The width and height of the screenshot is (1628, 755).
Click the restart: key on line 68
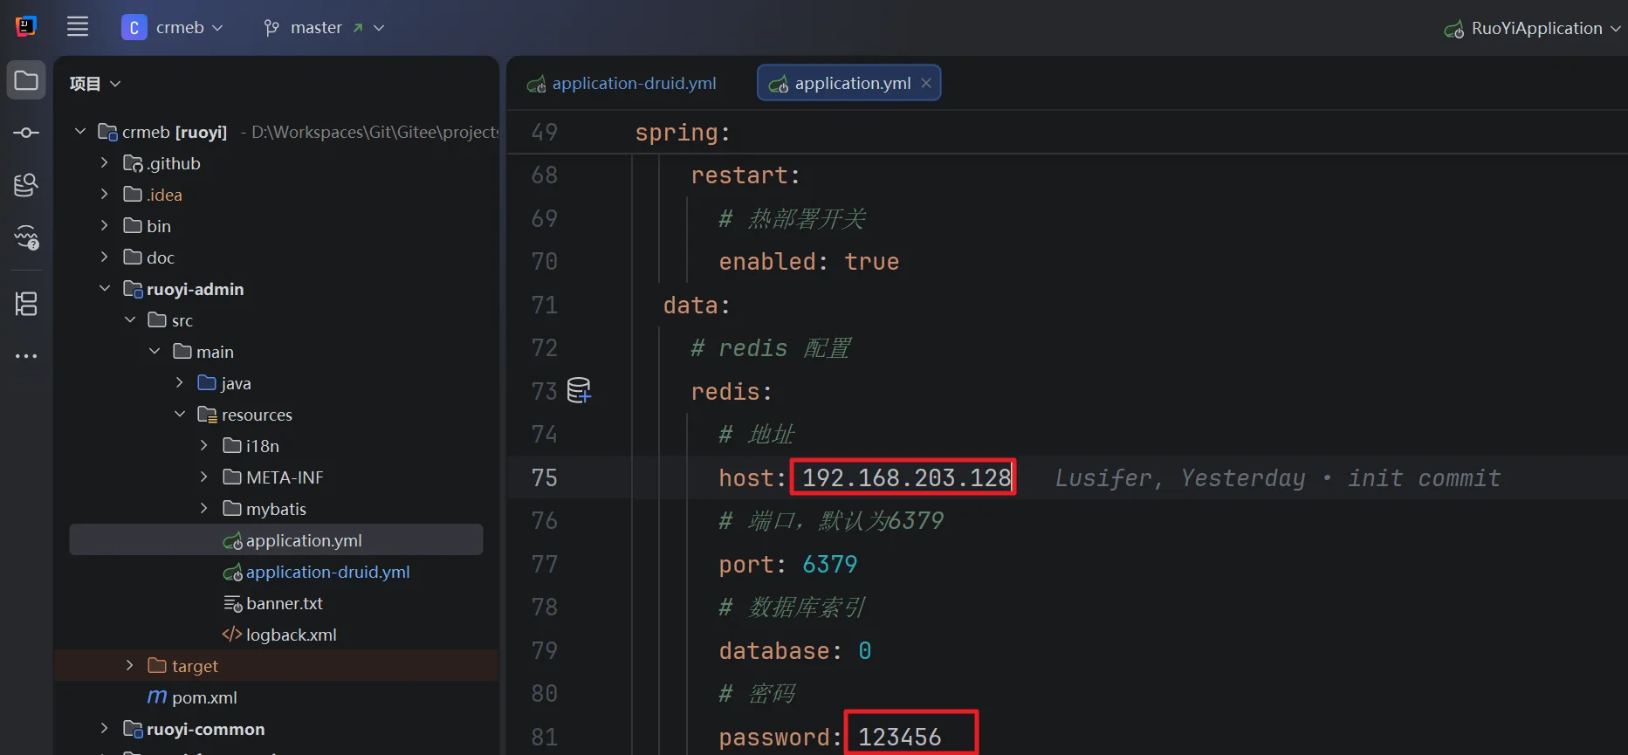(x=745, y=175)
